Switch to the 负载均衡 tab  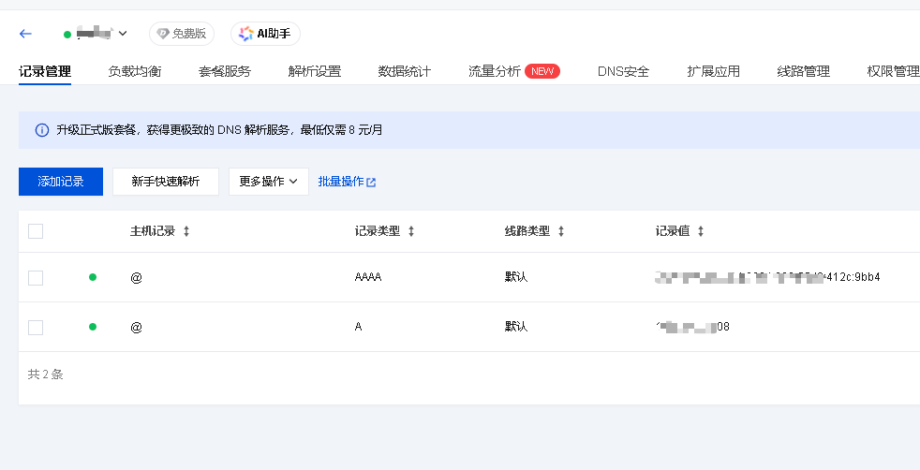135,71
